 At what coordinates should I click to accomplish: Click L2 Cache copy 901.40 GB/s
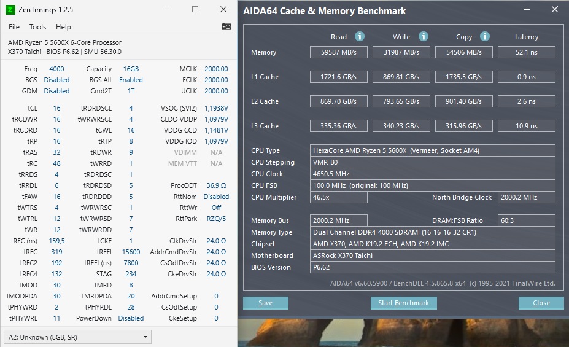pyautogui.click(x=464, y=101)
